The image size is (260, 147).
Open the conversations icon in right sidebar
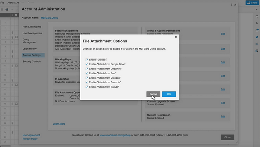point(257,16)
